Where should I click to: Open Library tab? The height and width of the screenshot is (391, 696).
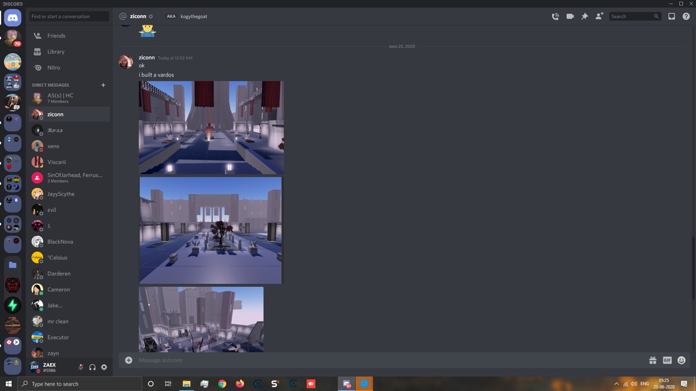click(70, 52)
